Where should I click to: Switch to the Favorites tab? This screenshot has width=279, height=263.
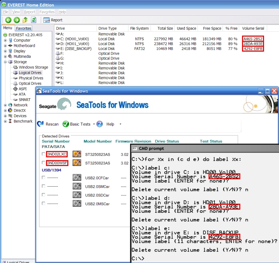pos(23,28)
